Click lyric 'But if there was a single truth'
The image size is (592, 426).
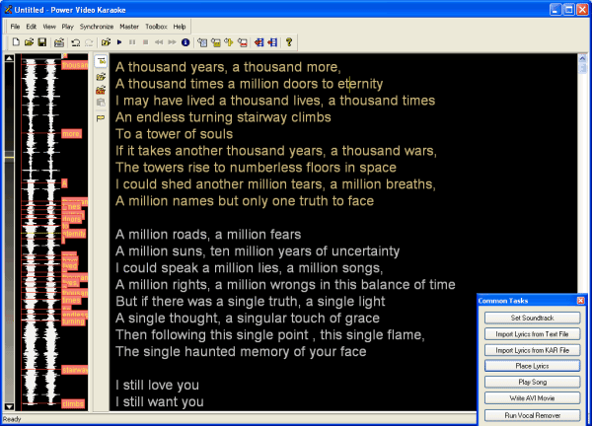pyautogui.click(x=207, y=302)
